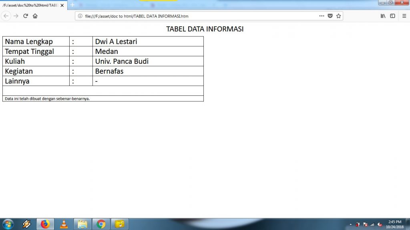Viewport: 410px width, 230px height.
Task: Click the Dwi A Lestari cell
Action: tap(148, 42)
